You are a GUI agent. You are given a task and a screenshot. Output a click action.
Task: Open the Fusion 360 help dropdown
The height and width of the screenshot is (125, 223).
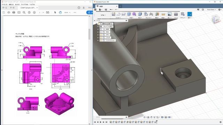[220, 9]
